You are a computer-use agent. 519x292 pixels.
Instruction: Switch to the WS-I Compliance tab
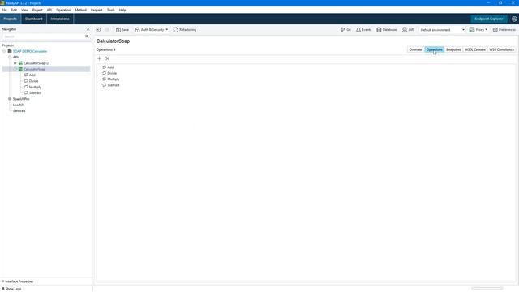point(501,49)
